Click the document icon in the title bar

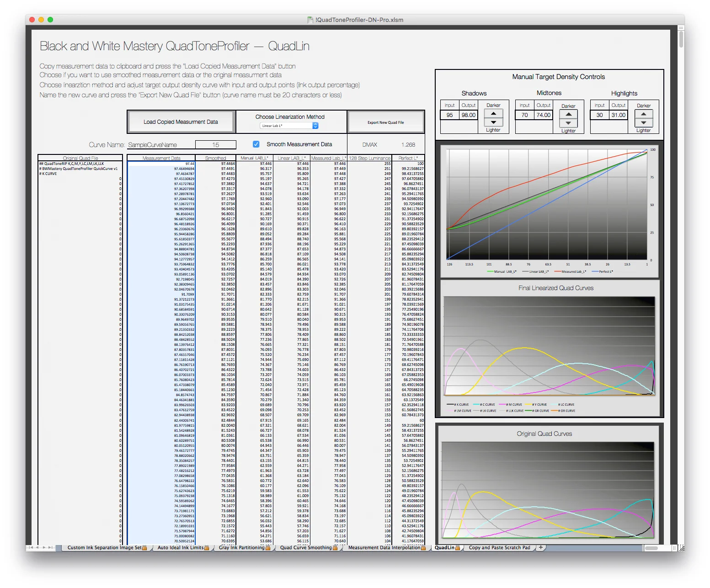[x=311, y=20]
